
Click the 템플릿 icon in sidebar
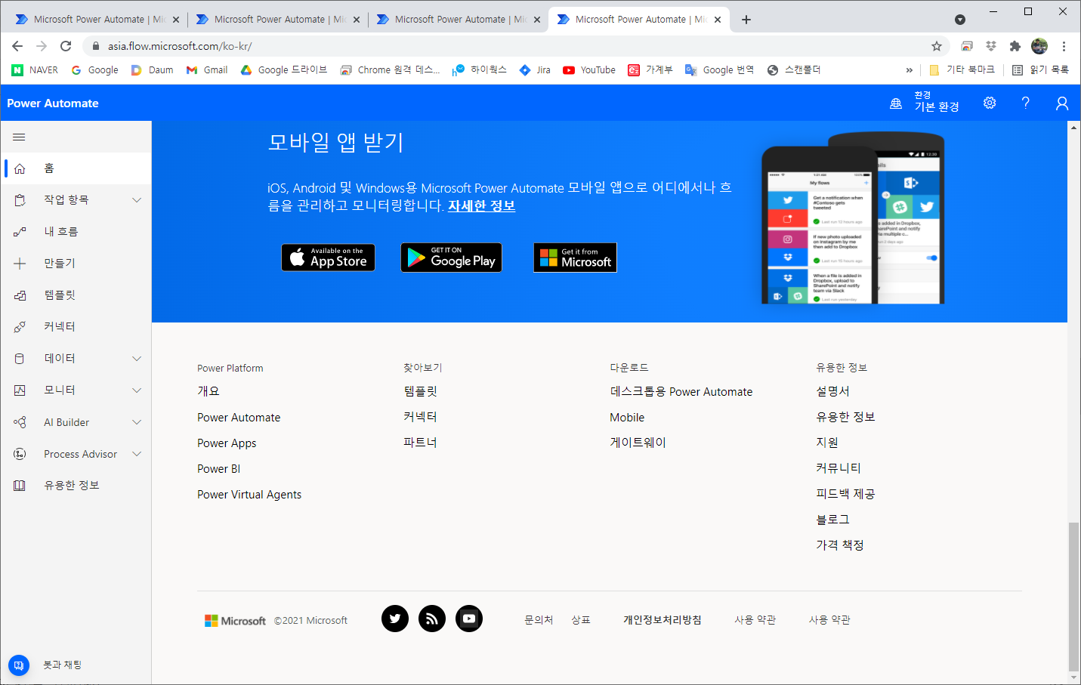(20, 295)
